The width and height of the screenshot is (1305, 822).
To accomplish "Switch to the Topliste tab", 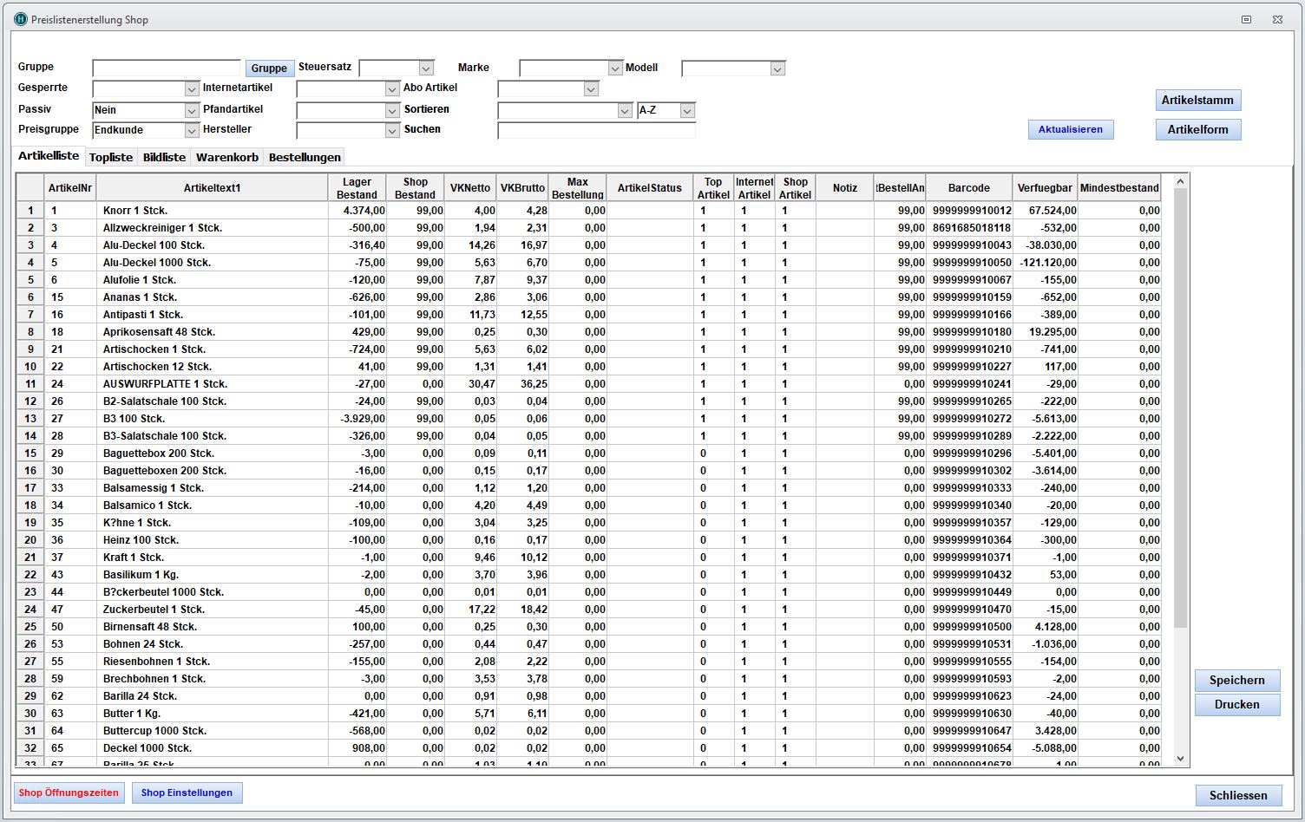I will pos(111,157).
